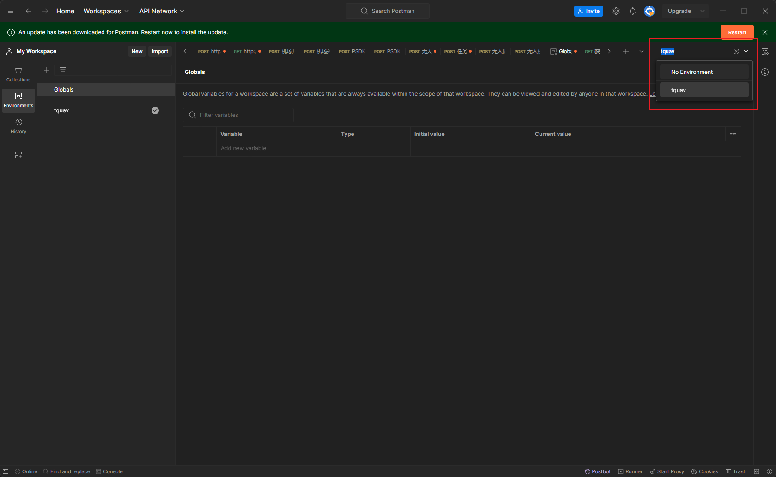The image size is (776, 477).
Task: Open the help icon in status bar
Action: tap(769, 471)
